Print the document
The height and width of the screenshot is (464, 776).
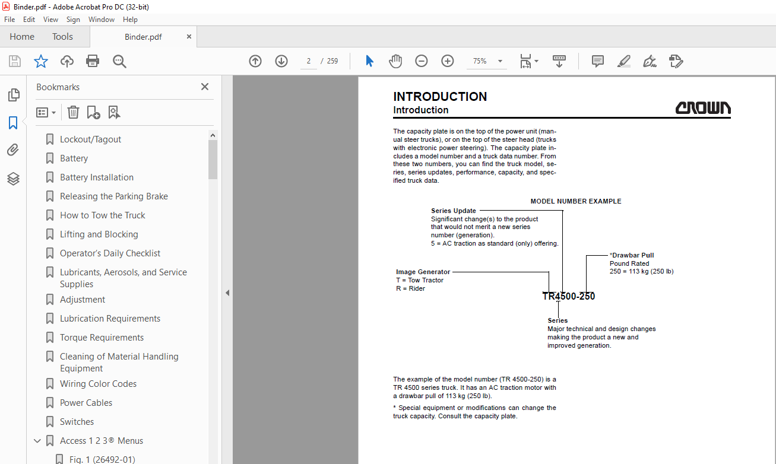[x=93, y=61]
